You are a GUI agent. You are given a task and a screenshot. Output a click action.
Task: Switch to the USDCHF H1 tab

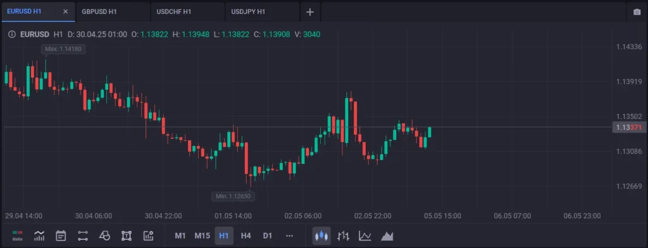coord(187,11)
